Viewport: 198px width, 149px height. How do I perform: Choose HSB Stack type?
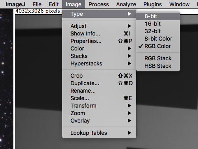[x=158, y=66]
